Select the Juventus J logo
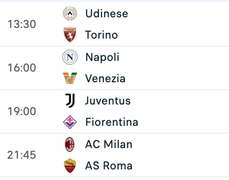Image resolution: width=229 pixels, height=180 pixels. (70, 101)
